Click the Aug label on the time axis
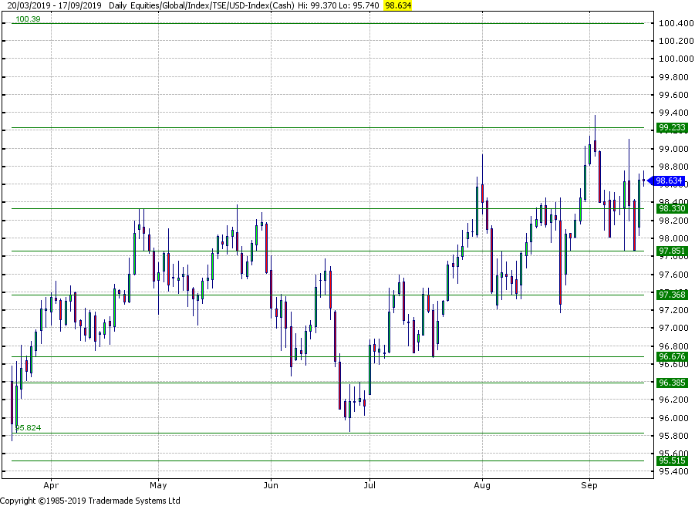Image resolution: width=695 pixels, height=506 pixels. (x=482, y=486)
